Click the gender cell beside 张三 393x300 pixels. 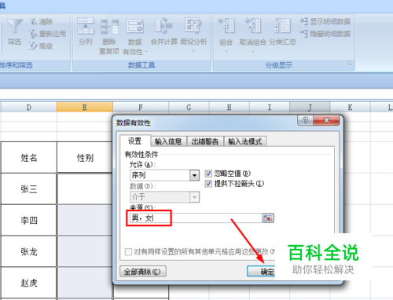pos(85,188)
